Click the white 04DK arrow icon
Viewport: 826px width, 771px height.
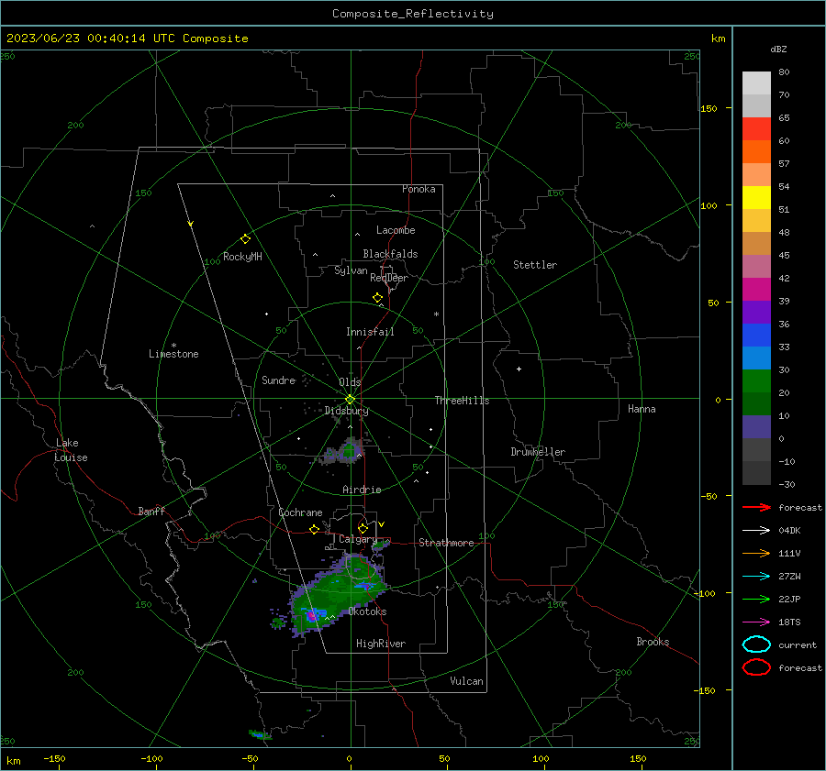click(756, 531)
